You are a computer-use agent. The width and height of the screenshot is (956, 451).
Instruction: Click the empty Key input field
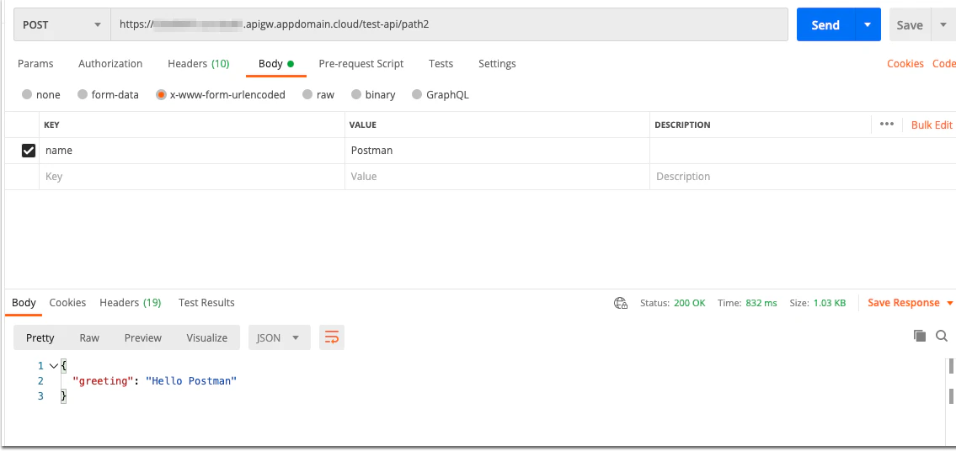point(192,177)
